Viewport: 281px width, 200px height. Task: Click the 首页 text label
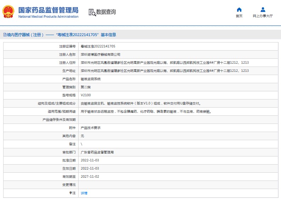click(x=239, y=16)
